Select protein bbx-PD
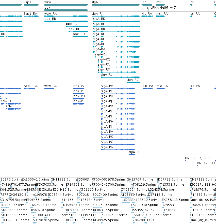Image resolution: width=216 pixels, height=224 pixels. (79, 99)
